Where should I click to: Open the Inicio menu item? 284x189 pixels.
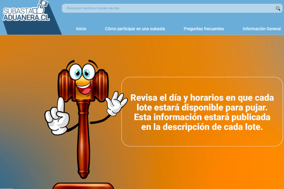click(81, 29)
